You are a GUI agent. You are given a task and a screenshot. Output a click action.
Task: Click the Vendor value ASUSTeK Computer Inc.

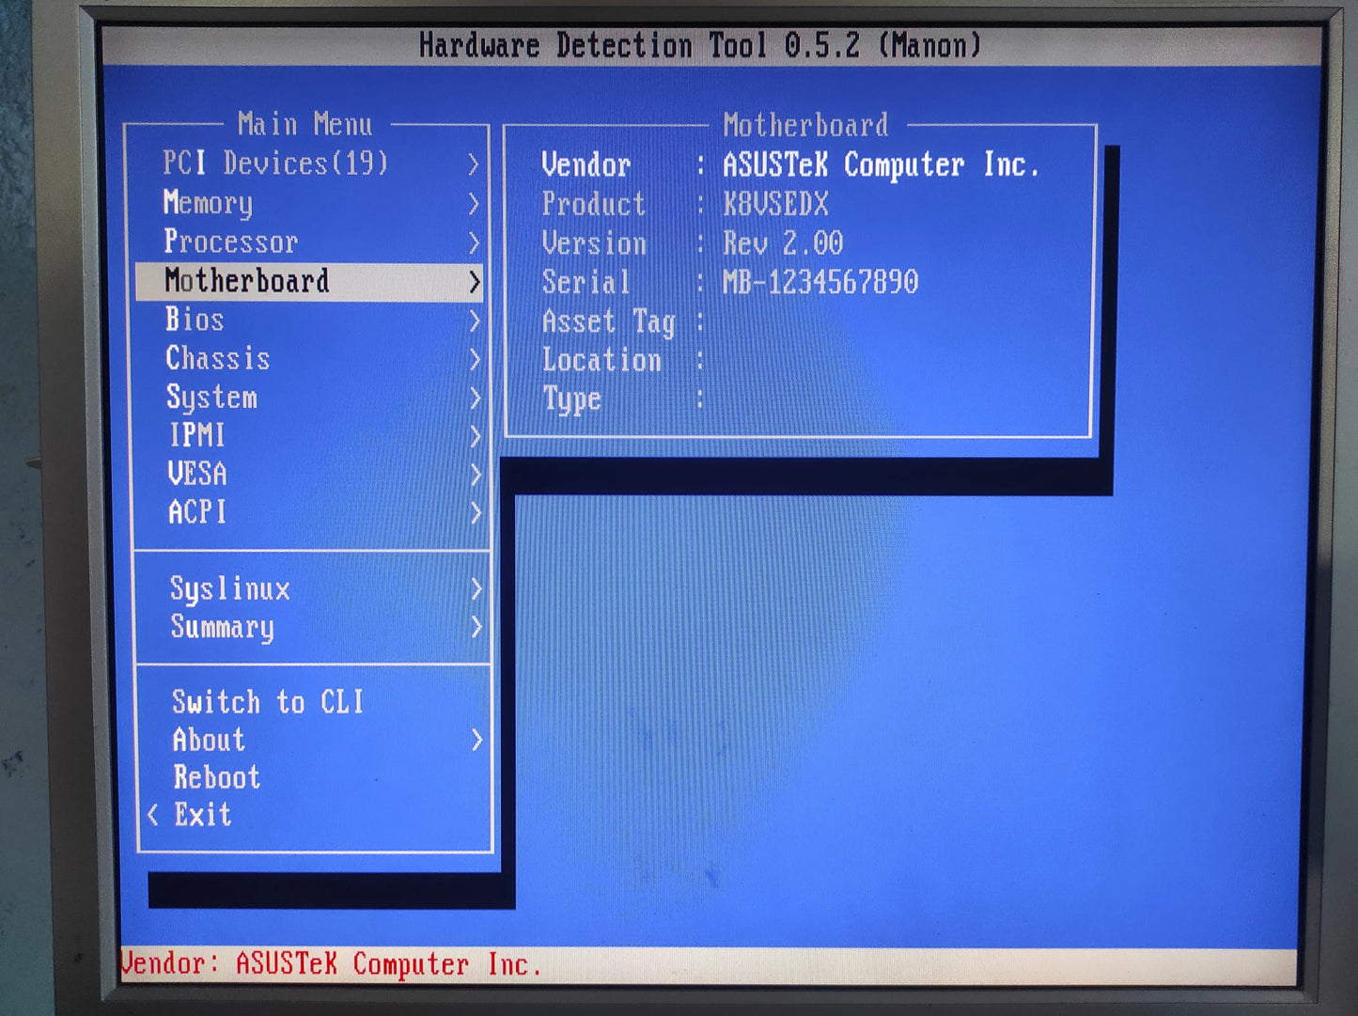(881, 165)
